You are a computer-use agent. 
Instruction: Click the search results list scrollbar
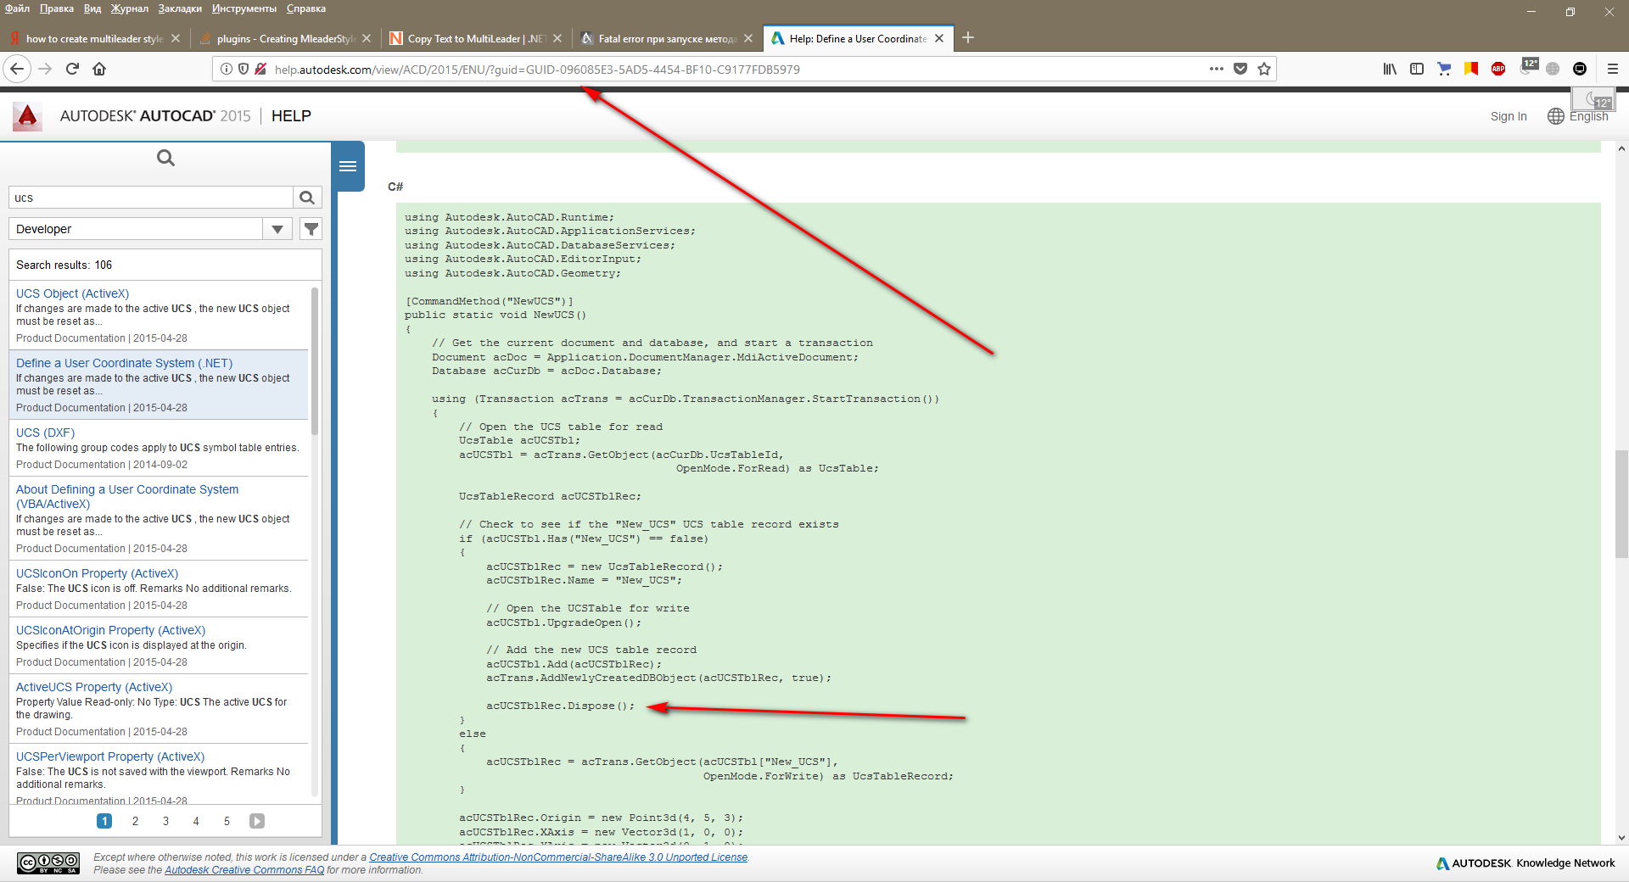315,360
